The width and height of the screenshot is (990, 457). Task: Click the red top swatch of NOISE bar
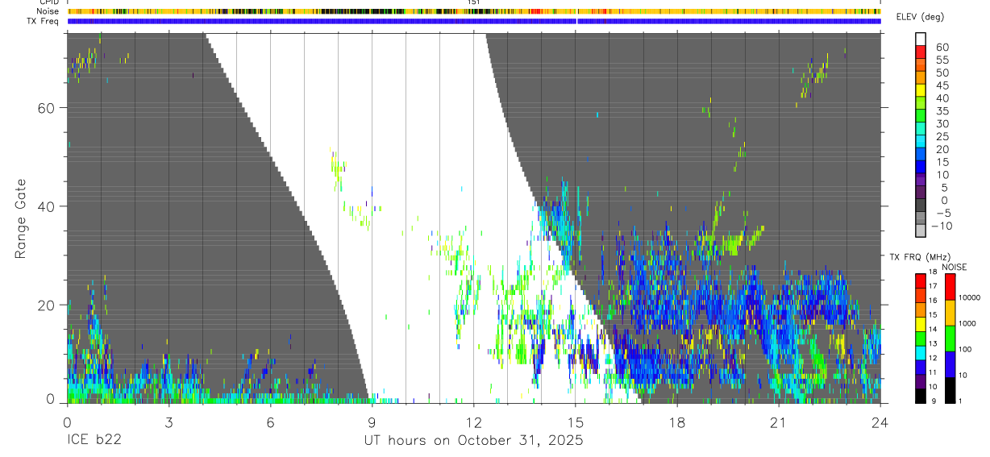click(x=950, y=287)
